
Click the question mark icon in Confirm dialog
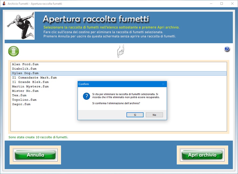pyautogui.click(x=87, y=96)
